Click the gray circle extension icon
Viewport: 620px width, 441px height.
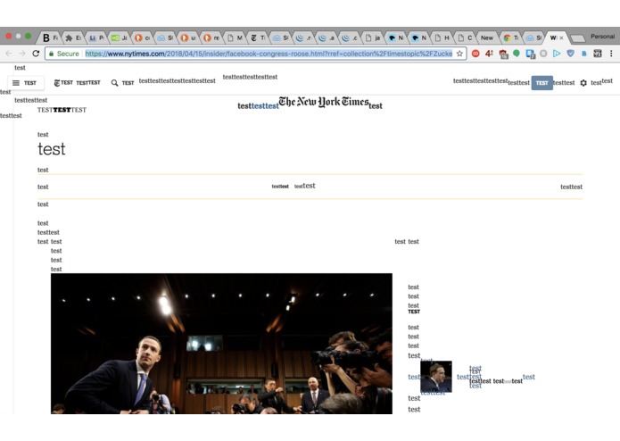coord(543,54)
